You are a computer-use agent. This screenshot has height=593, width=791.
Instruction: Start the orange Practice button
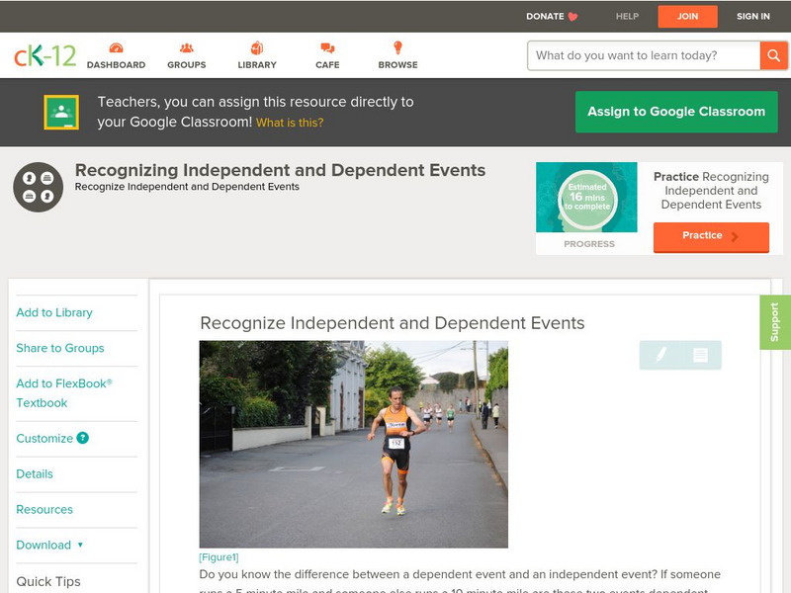[x=710, y=236]
